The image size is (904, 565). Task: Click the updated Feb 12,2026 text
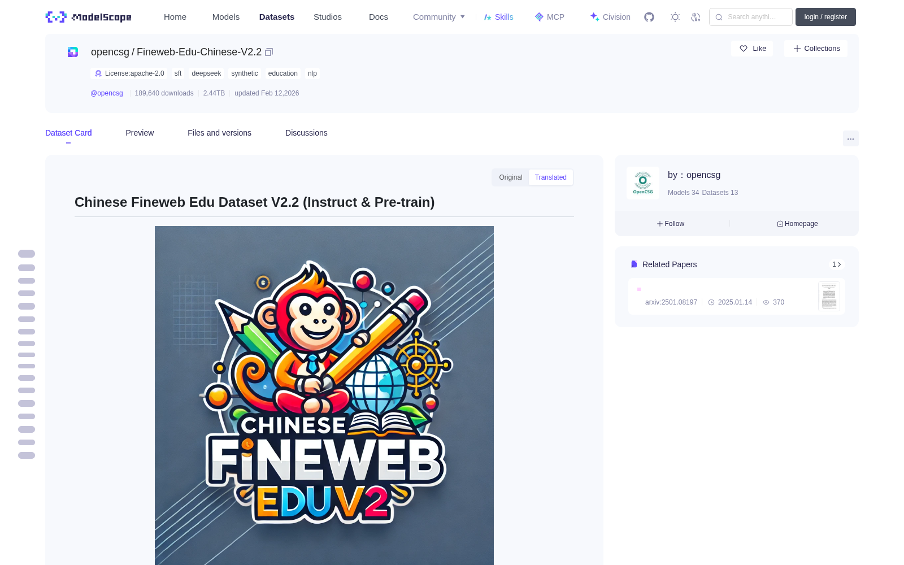pos(267,93)
